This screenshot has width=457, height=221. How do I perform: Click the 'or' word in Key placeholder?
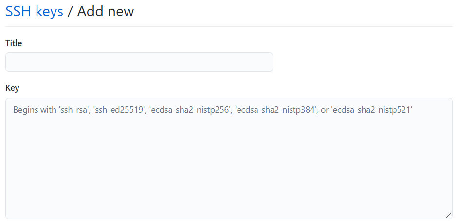click(325, 110)
